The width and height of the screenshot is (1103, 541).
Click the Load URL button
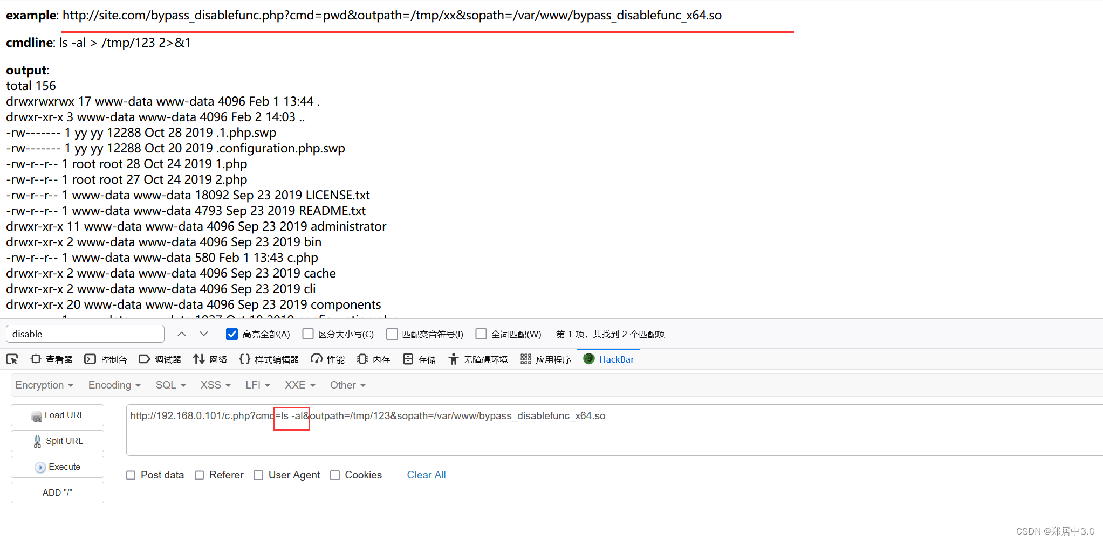click(x=57, y=415)
